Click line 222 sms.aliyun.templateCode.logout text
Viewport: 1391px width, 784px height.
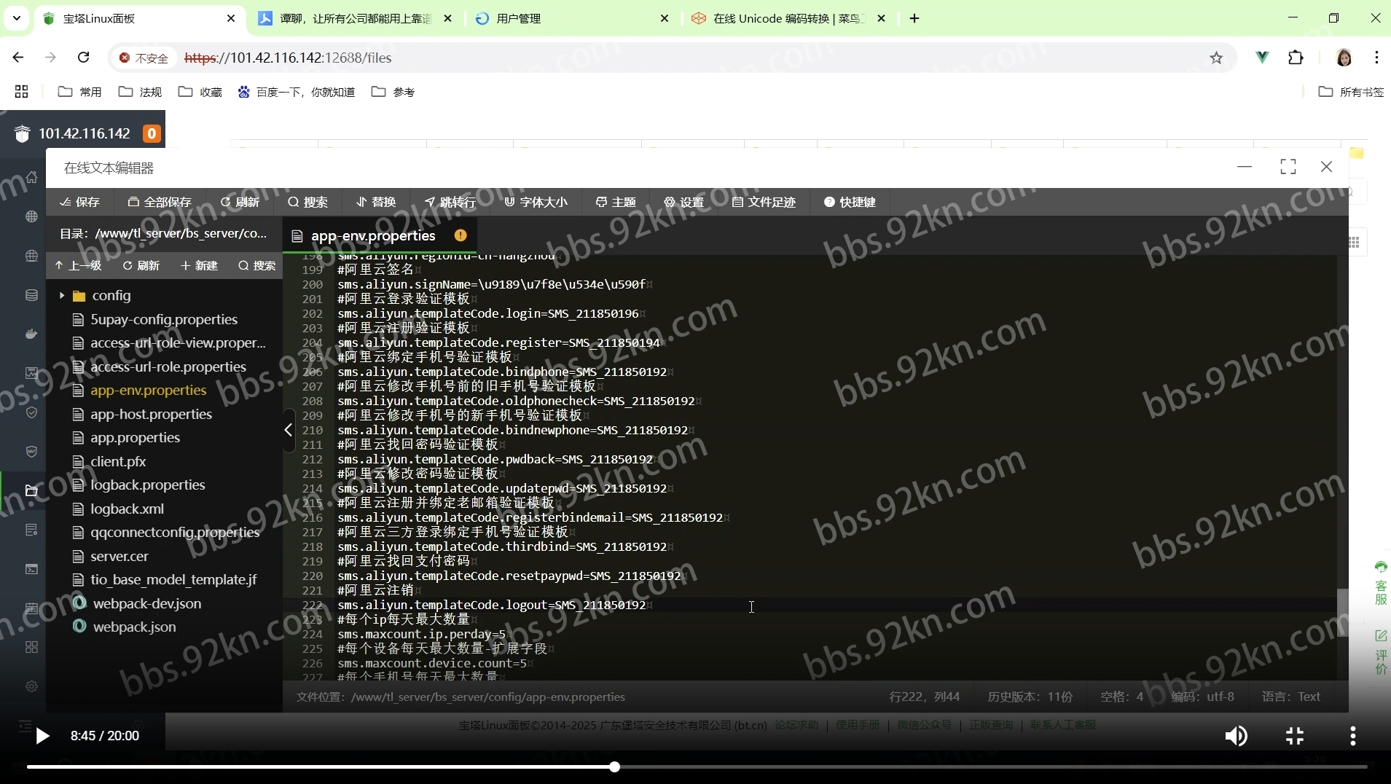tap(492, 605)
